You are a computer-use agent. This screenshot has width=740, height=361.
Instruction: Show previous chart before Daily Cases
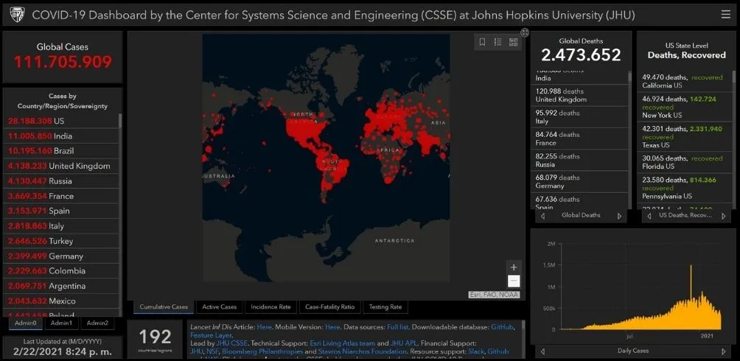point(542,351)
